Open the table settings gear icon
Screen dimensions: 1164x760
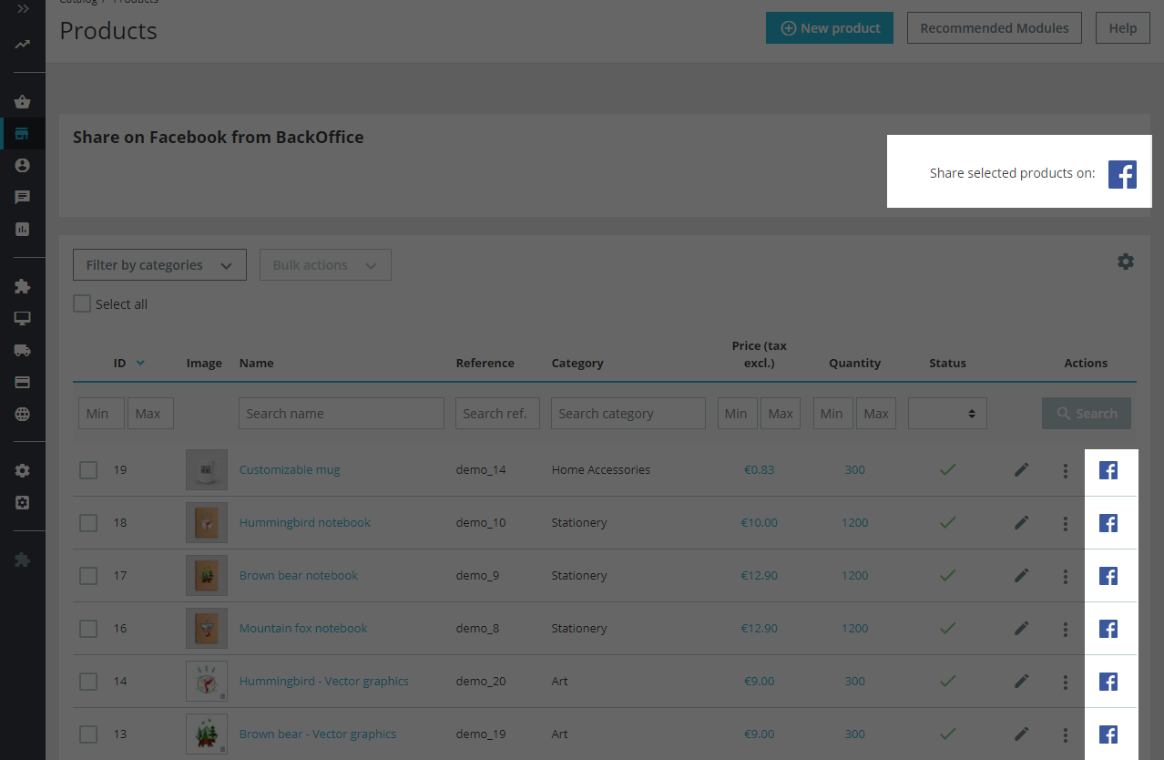[x=1126, y=262]
